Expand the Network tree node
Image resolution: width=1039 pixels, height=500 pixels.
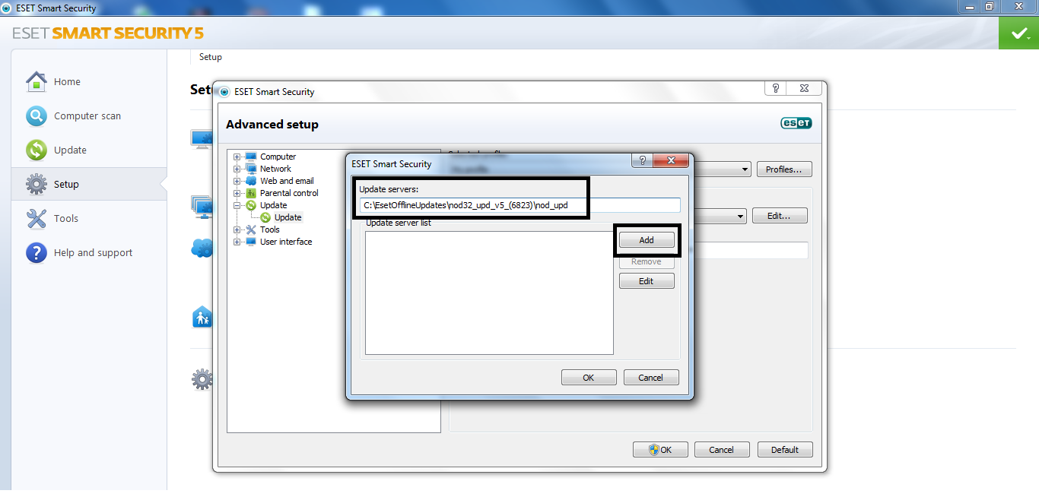(x=237, y=169)
